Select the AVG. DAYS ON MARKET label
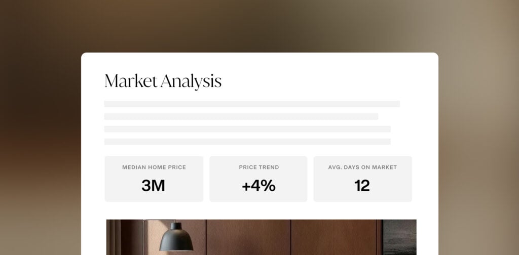519x255 pixels. tap(362, 167)
